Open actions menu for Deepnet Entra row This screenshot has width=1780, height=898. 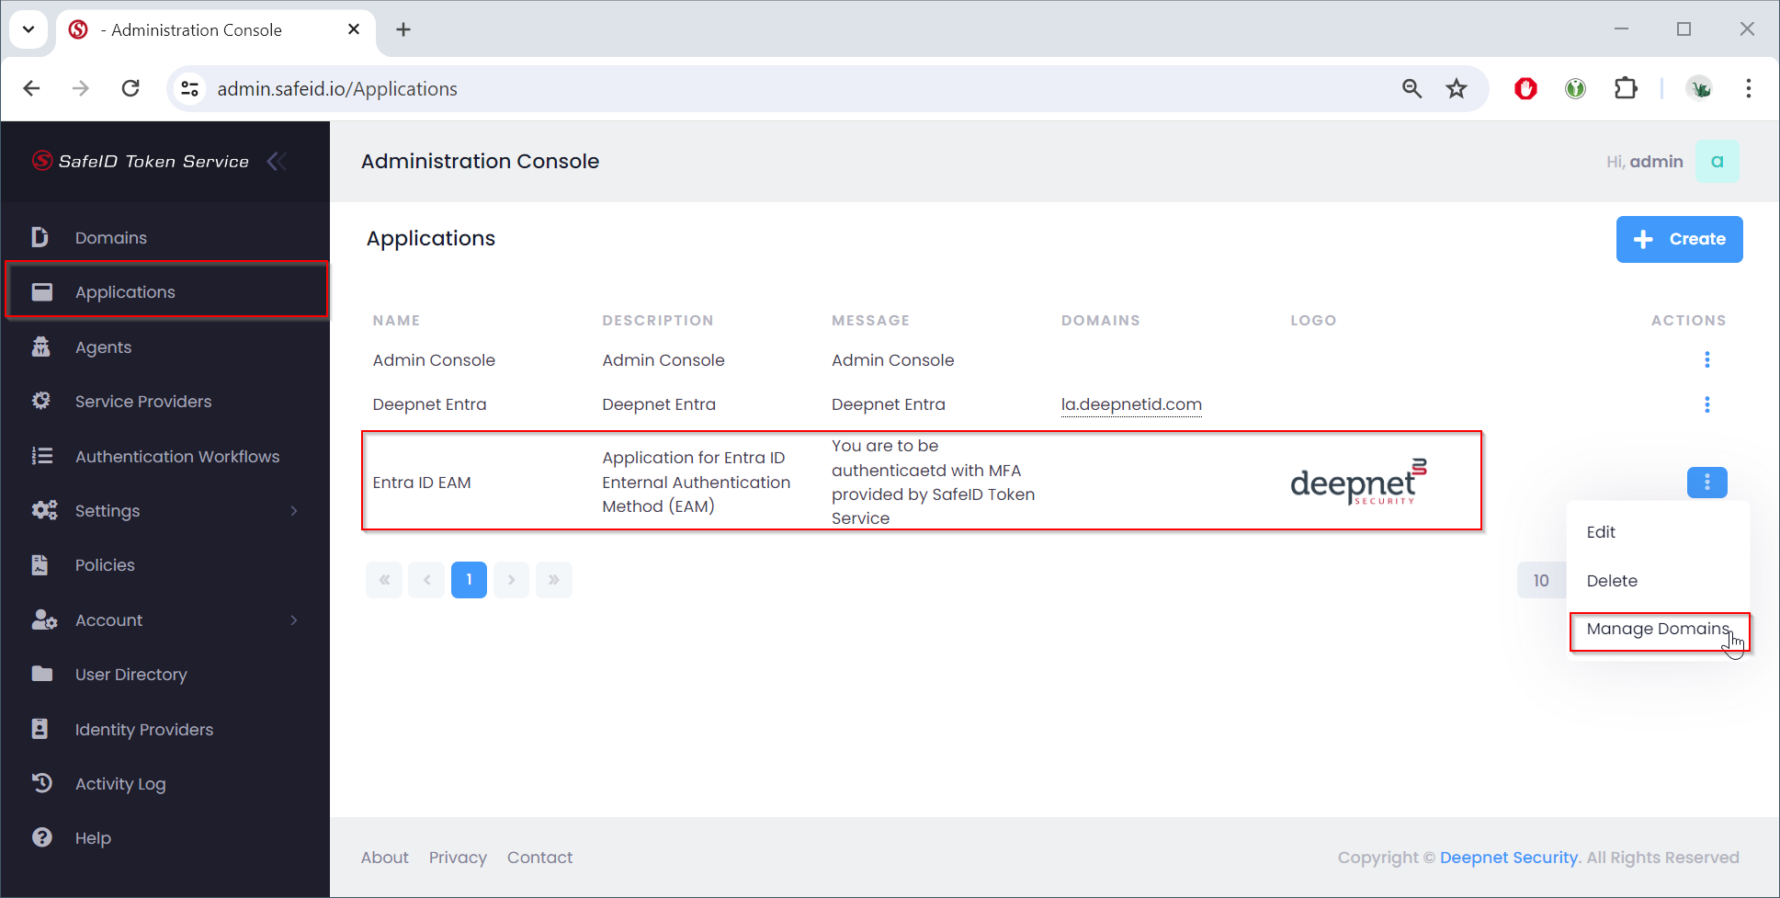click(1706, 404)
